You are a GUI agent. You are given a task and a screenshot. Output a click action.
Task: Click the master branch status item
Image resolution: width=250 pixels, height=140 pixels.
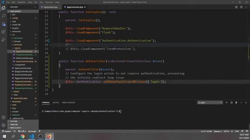pos(7,131)
